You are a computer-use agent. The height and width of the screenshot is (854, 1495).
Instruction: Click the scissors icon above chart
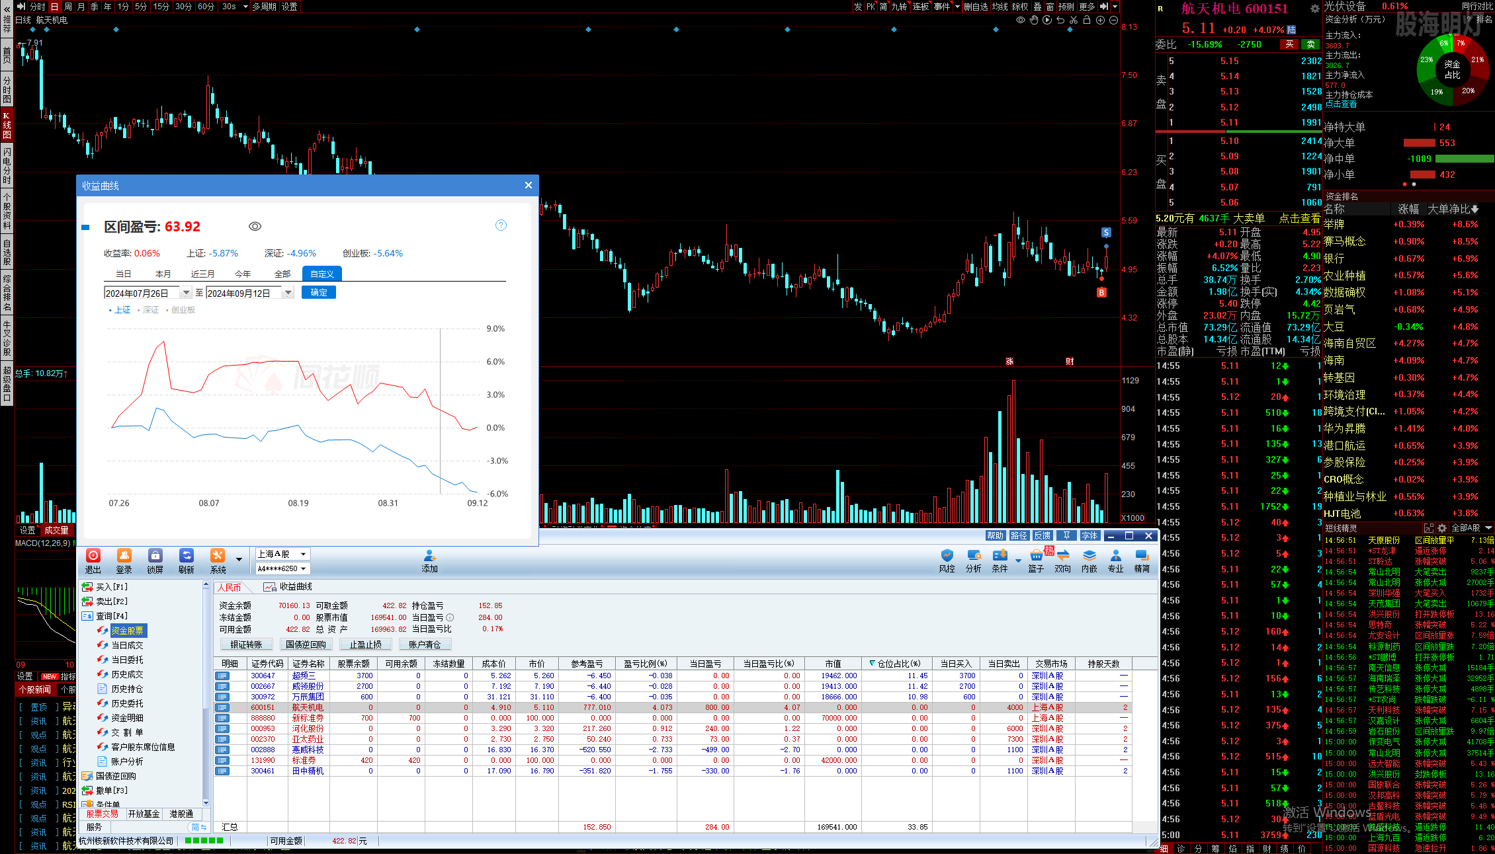(x=1074, y=20)
